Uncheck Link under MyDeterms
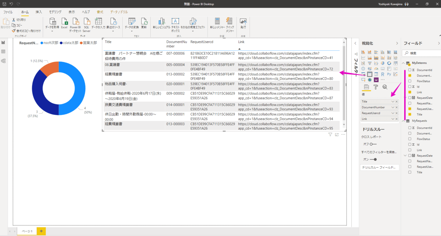Viewport: 441px width, 236px height. pos(410,92)
